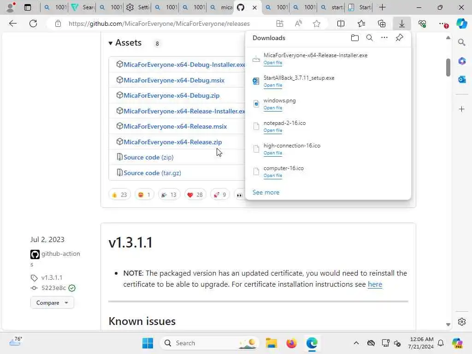This screenshot has height=354, width=472.
Task: Open more options in Downloads panel
Action: 384,38
